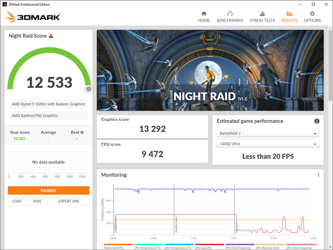Click the CPU score 9 472 value
Screen dimensions: 333x250
click(153, 154)
